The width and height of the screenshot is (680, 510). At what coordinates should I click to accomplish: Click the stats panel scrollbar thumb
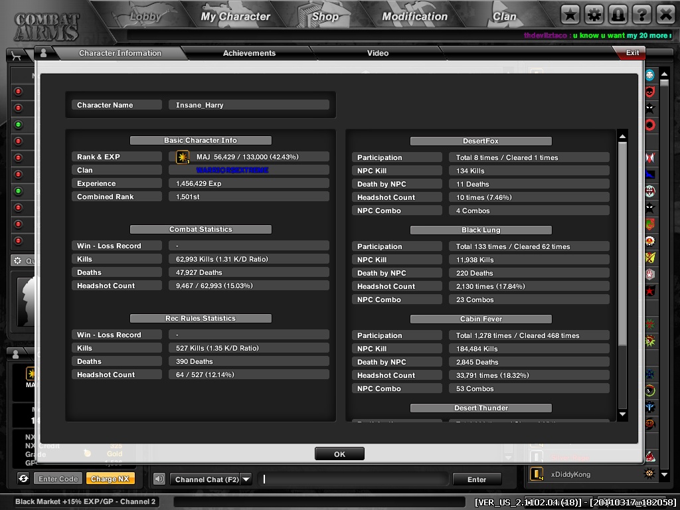622,244
